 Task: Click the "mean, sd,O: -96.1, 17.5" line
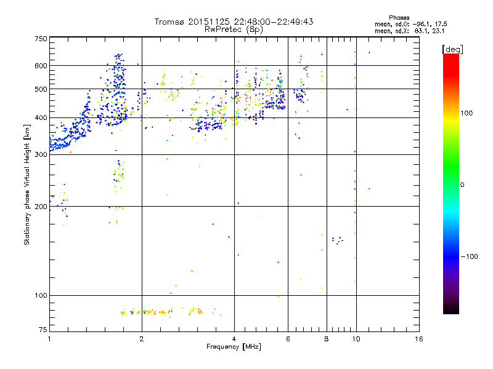410,24
